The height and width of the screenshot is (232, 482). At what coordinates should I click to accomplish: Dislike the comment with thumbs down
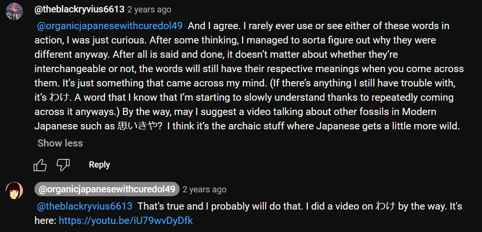click(x=63, y=165)
